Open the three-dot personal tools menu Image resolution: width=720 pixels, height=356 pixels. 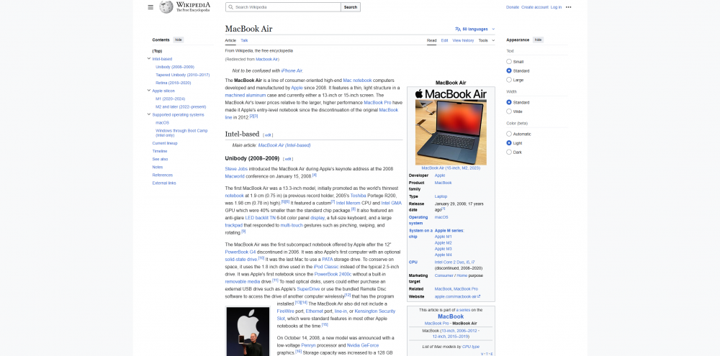tap(569, 7)
